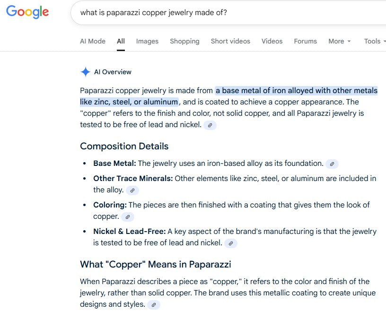386x311 pixels.
Task: Click the AI Overview sparkle icon
Action: [x=85, y=72]
